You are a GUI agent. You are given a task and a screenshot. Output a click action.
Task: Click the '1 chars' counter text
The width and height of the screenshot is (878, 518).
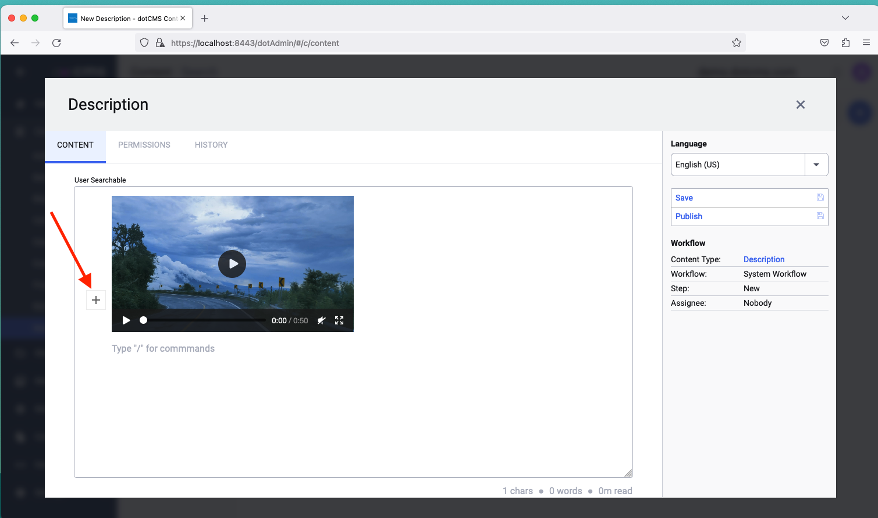(x=518, y=491)
